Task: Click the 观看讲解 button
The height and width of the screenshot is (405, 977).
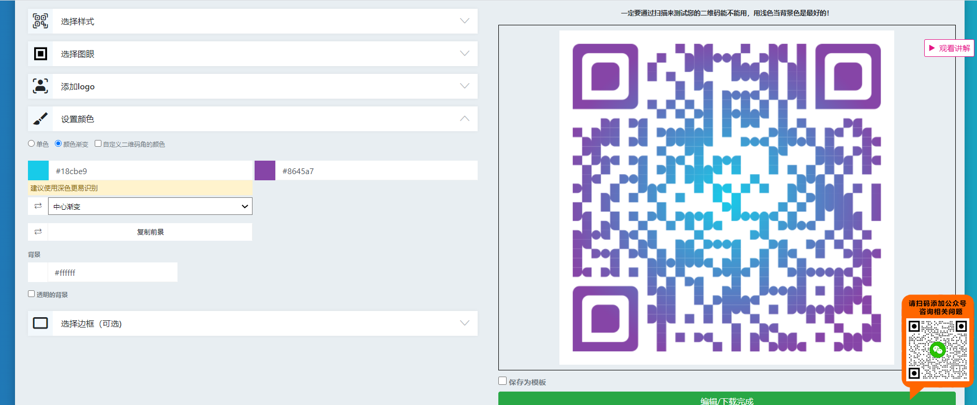Action: point(949,48)
